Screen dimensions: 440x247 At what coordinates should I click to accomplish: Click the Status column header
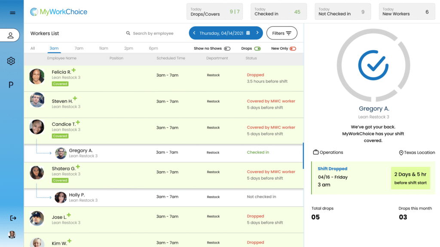coord(251,58)
